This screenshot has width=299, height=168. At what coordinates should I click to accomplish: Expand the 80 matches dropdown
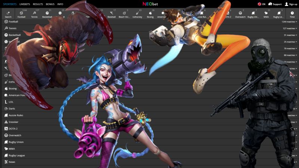click(290, 55)
